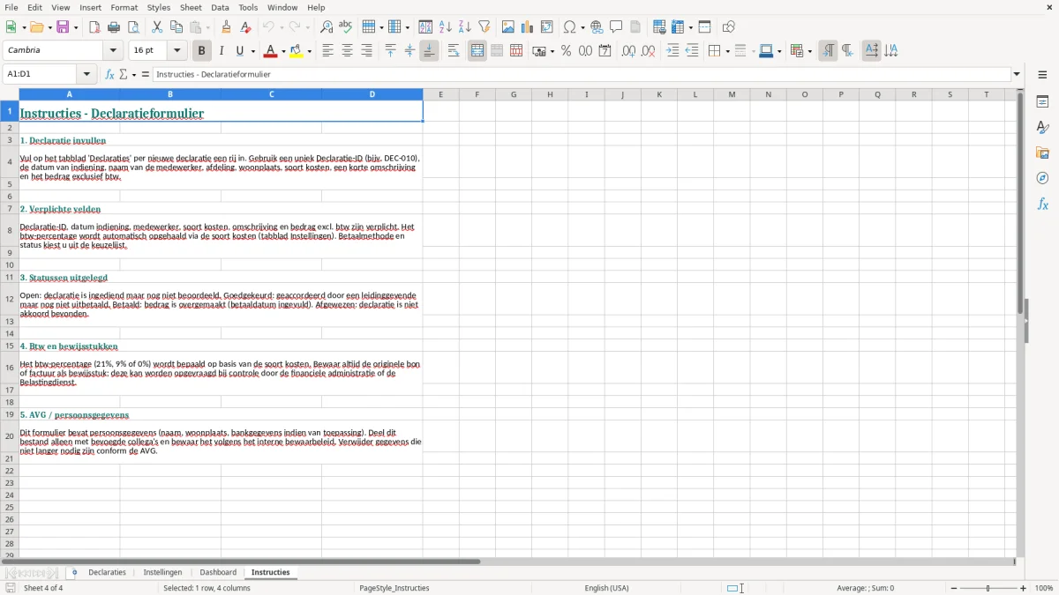This screenshot has height=595, width=1059.
Task: Click the Print icon
Action: tap(114, 27)
